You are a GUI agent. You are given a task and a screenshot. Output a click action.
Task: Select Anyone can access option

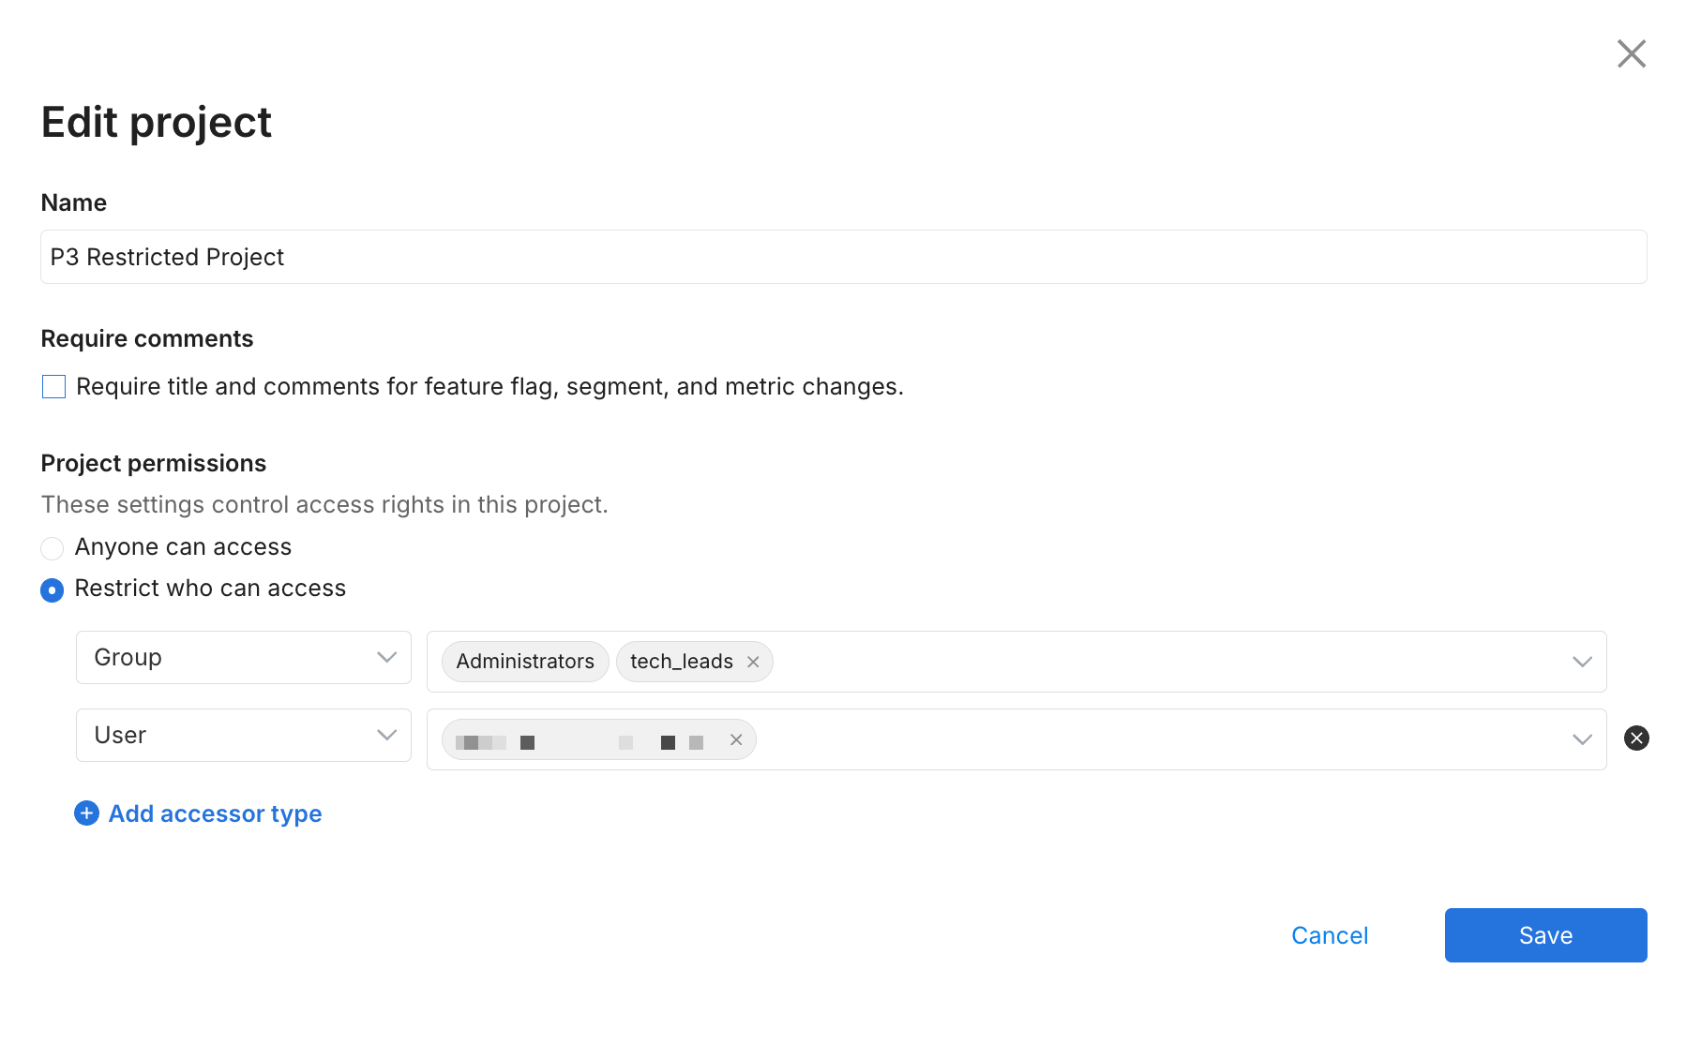[53, 548]
